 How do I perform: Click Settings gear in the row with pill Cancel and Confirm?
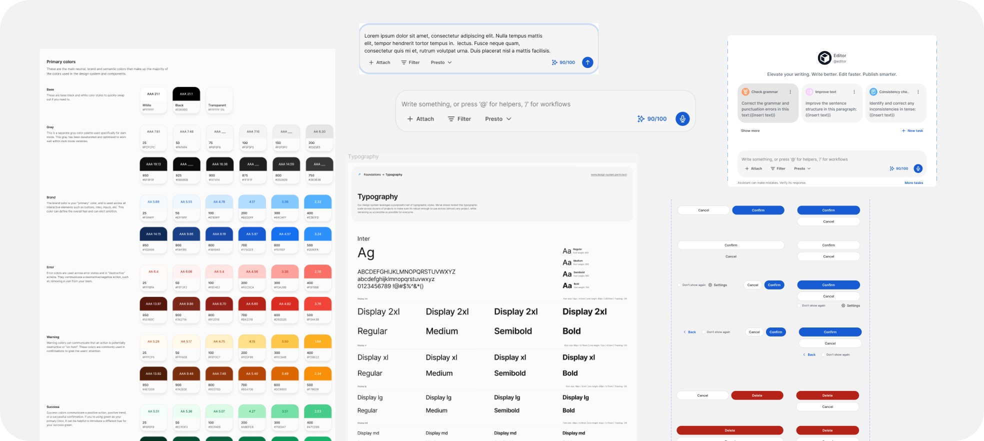[x=710, y=285]
